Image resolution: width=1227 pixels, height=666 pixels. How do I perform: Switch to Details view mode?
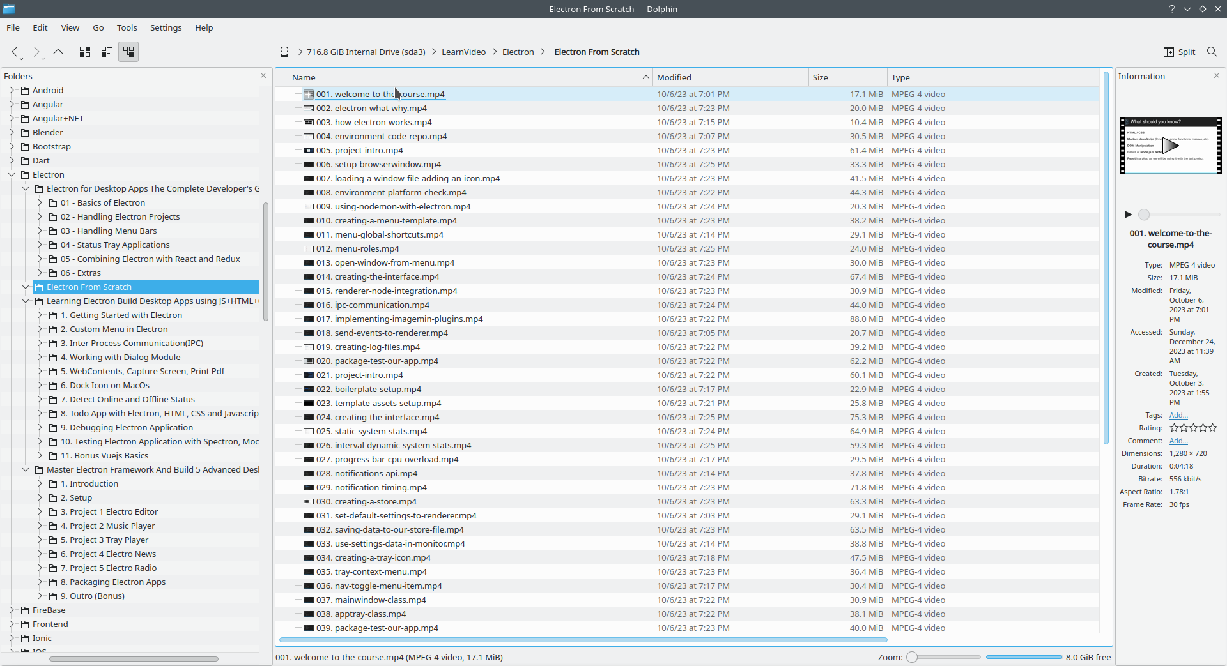coord(128,52)
